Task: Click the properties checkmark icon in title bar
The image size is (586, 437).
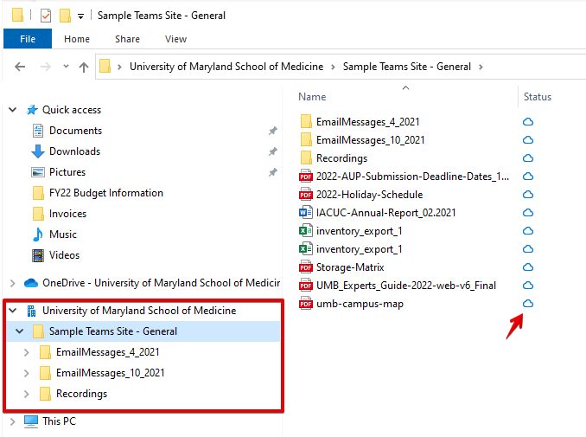Action: point(46,16)
